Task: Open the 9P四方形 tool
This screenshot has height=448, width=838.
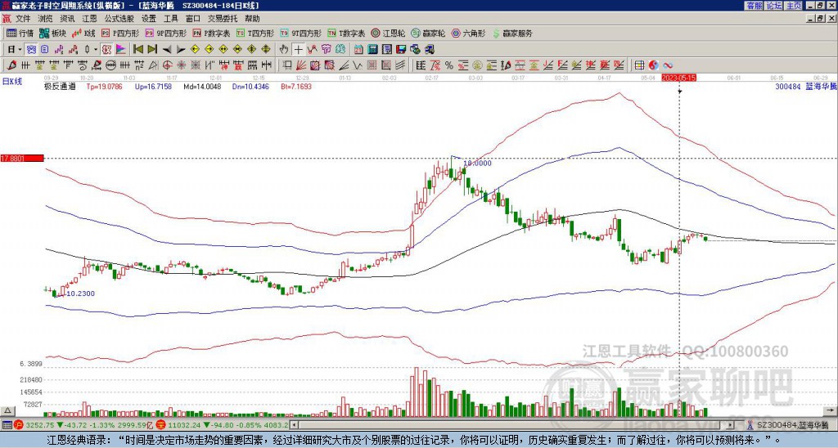Action: point(165,33)
